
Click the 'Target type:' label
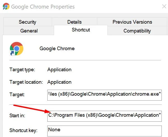[22, 70]
